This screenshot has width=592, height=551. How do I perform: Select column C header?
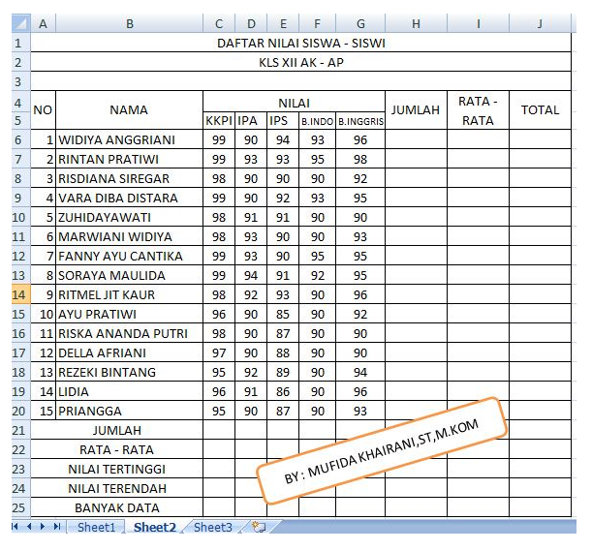pyautogui.click(x=219, y=23)
